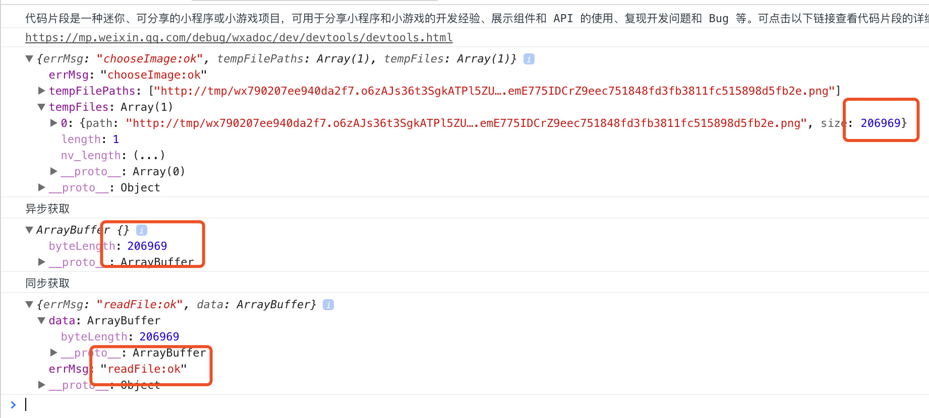Click info icon next to ArrayBuffer {}

(x=142, y=230)
